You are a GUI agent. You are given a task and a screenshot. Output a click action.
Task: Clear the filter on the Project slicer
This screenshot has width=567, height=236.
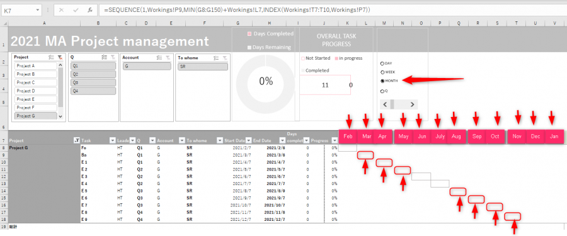click(60, 57)
